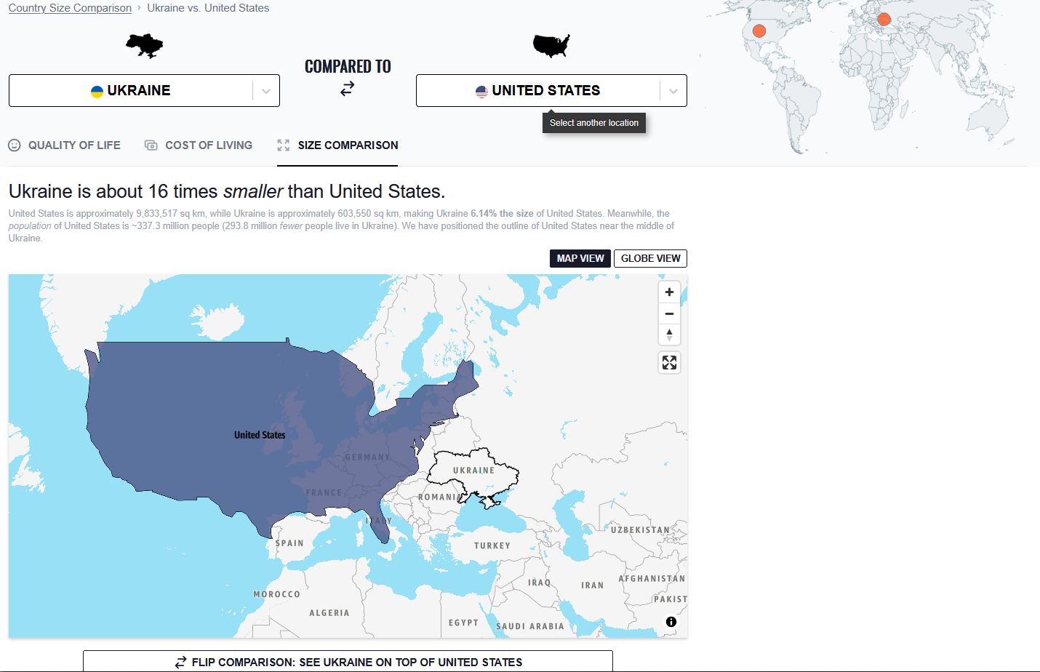Open the Quality of Life tab
This screenshot has width=1040, height=672.
coord(64,145)
